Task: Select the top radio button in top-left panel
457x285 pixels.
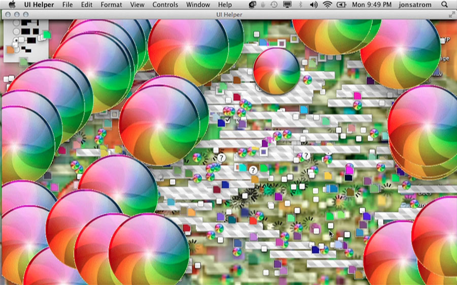Action: pos(17,23)
